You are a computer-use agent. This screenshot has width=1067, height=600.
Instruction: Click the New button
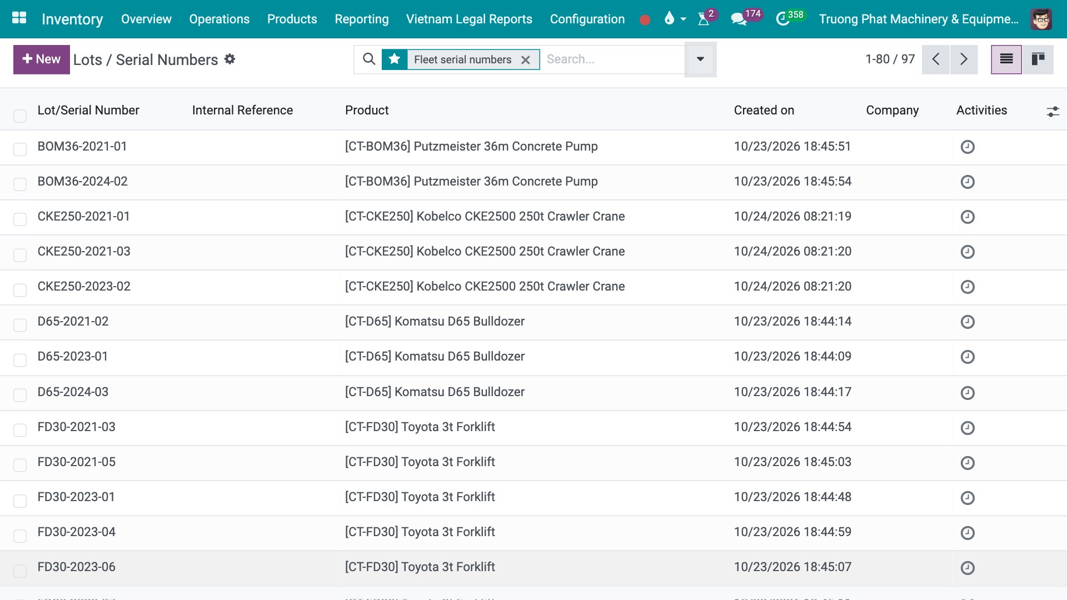41,59
